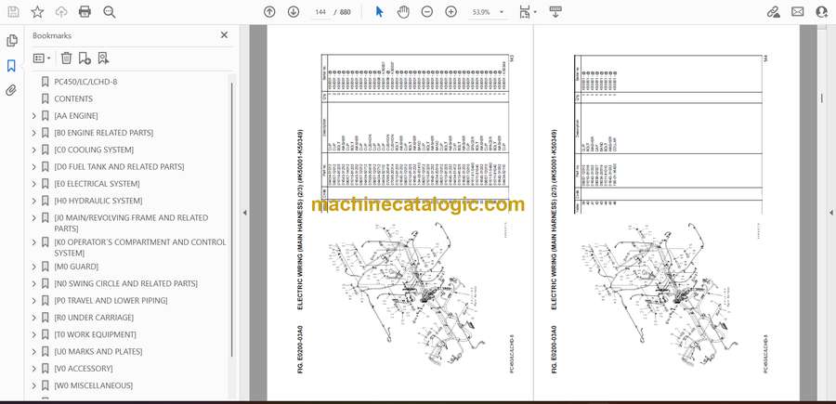
Task: Expand the [E0 ELECTRICAL SYSTEM] bookmark
Action: click(x=34, y=184)
